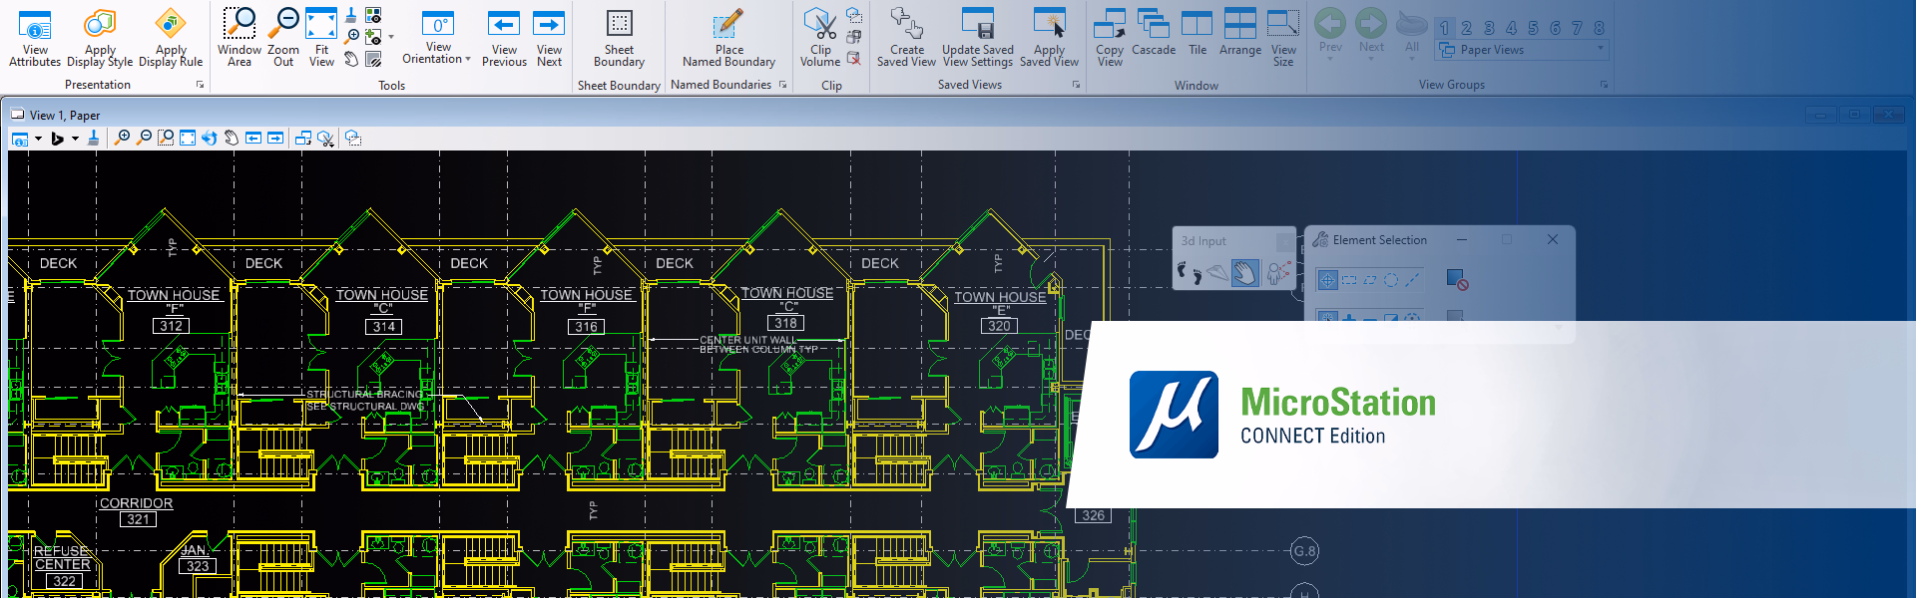Toggle view number 5 in View Groups
Viewport: 1916px width, 598px height.
[x=1533, y=28]
